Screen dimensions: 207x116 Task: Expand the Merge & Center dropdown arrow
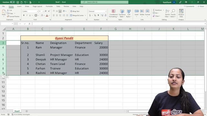[85, 15]
